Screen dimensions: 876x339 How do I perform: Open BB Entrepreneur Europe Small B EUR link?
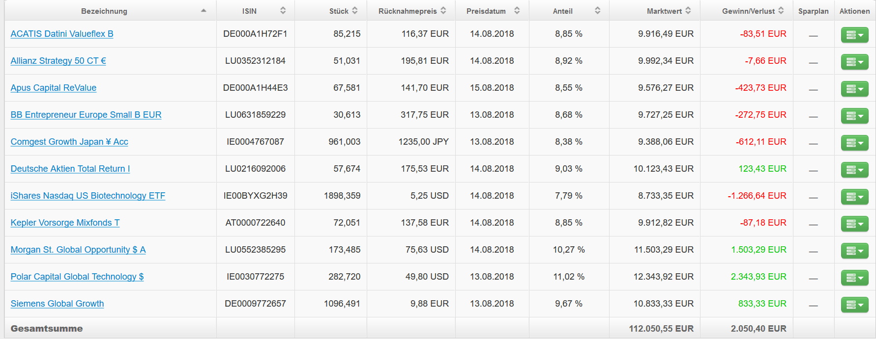[86, 115]
